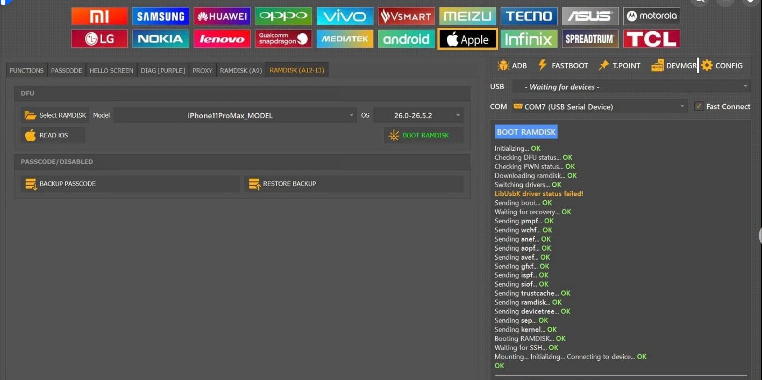The width and height of the screenshot is (762, 380).
Task: Open the OS version dropdown
Action: [x=418, y=115]
